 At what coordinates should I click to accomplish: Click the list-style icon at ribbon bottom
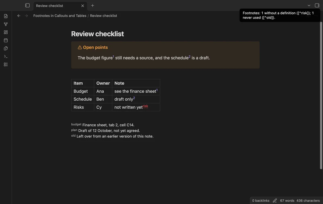[6, 64]
